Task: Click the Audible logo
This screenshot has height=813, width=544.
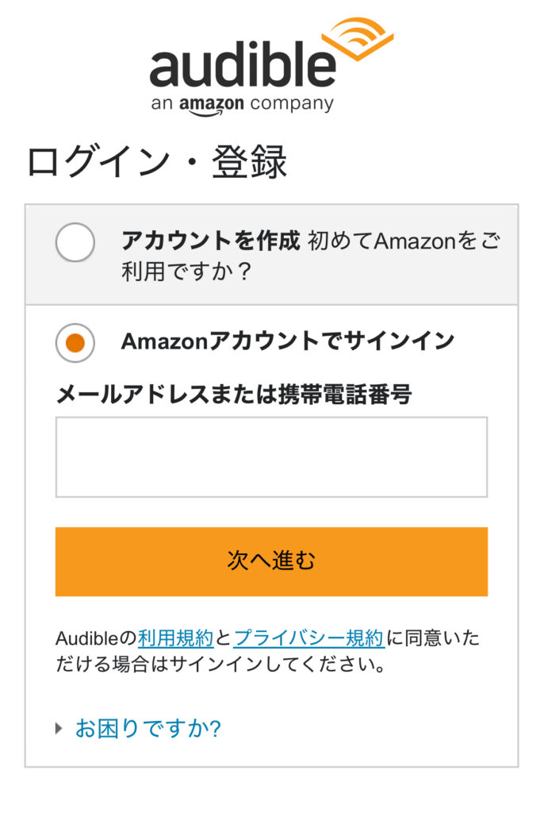Action: click(x=271, y=66)
